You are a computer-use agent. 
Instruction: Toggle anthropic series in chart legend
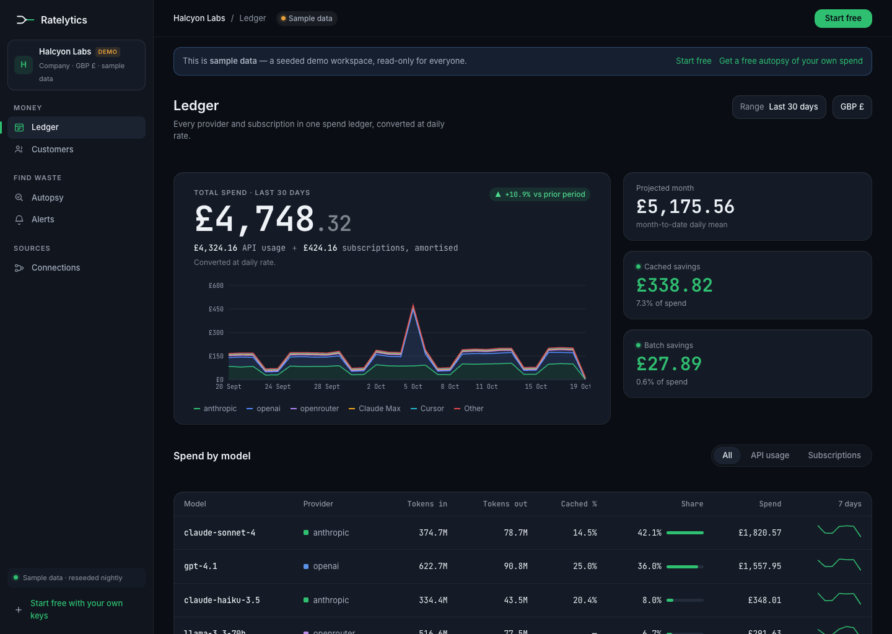coord(216,409)
